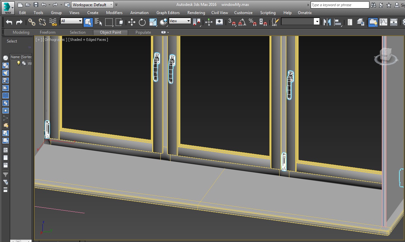
Task: Click the Mirror tool icon
Action: (327, 22)
